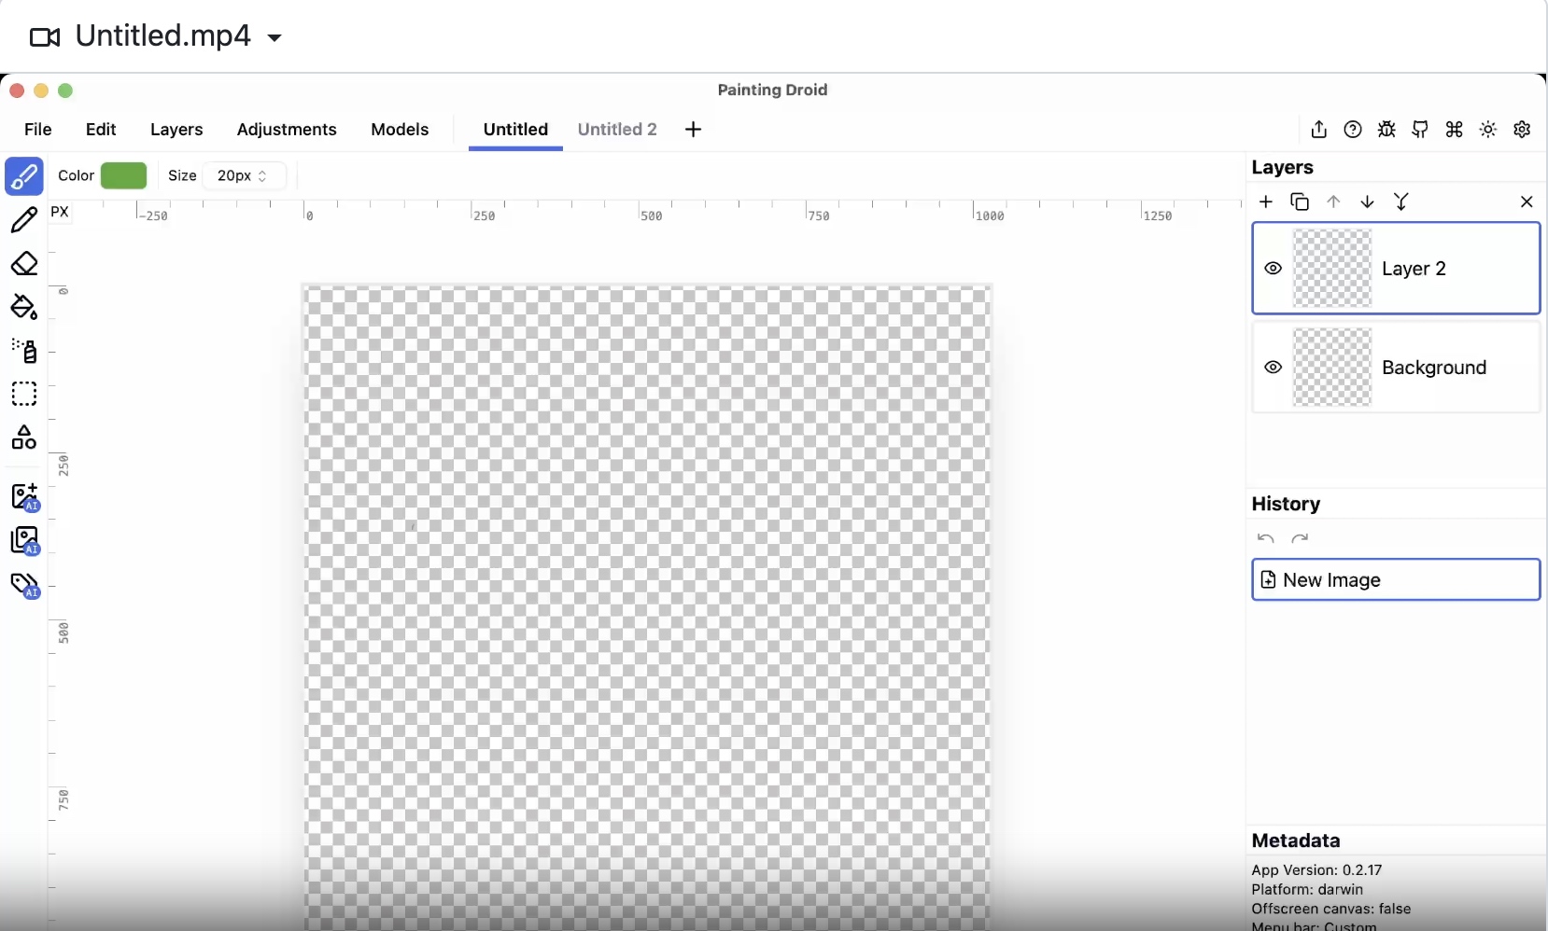Open the AI image gallery tool
The image size is (1548, 931).
[x=25, y=541]
